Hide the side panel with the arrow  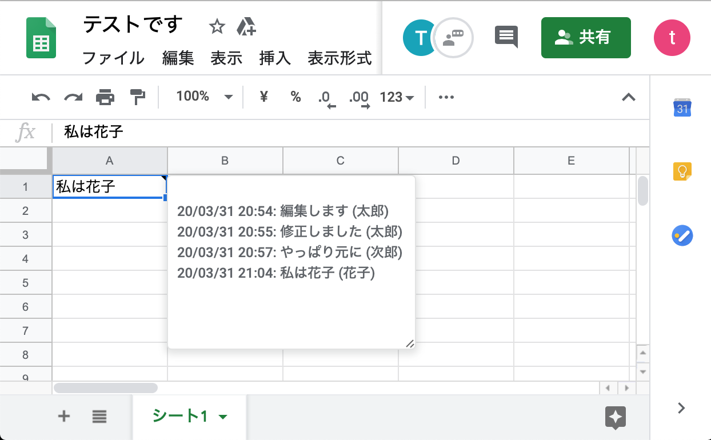tap(681, 408)
